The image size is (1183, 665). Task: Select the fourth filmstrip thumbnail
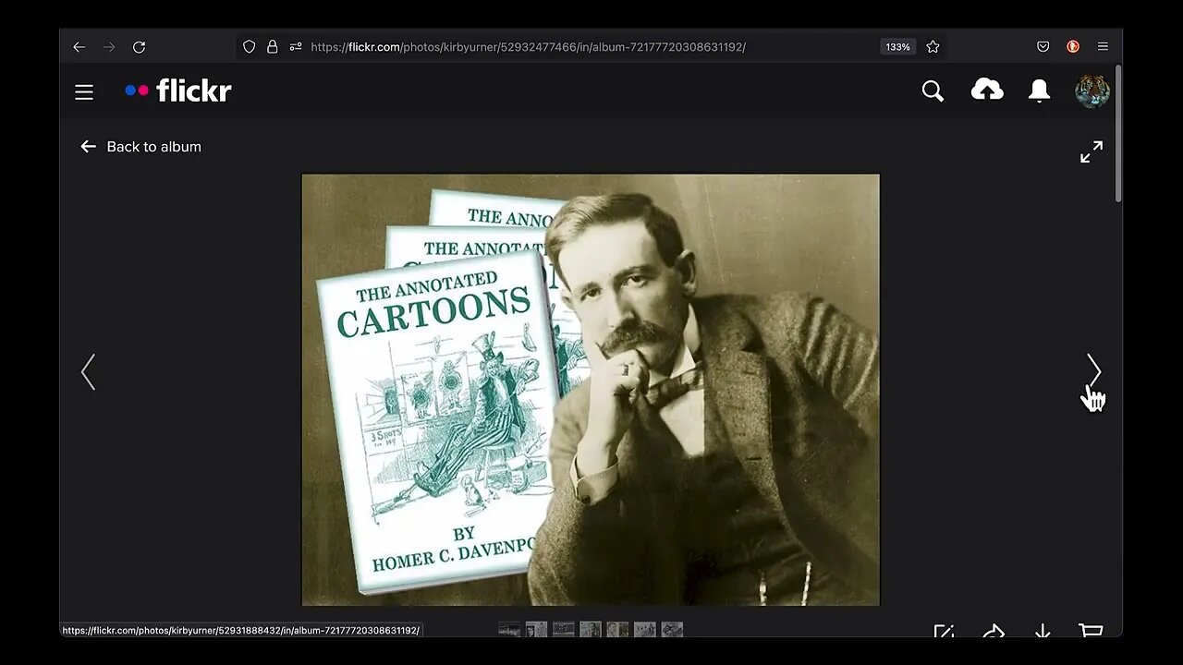(591, 630)
